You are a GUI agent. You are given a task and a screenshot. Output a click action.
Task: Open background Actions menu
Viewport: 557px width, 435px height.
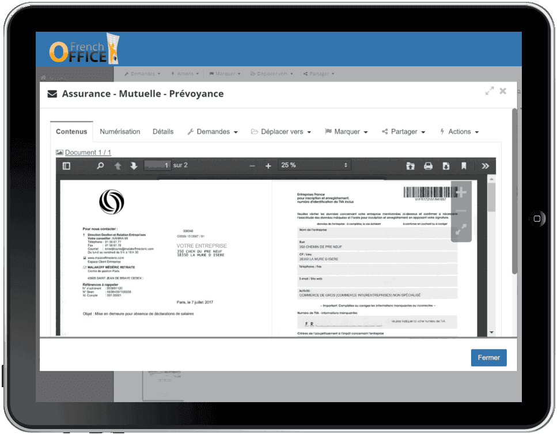[x=185, y=74]
